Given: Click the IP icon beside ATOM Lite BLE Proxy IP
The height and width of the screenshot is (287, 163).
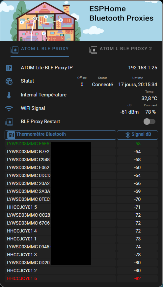Looking at the screenshot, I should (9, 68).
